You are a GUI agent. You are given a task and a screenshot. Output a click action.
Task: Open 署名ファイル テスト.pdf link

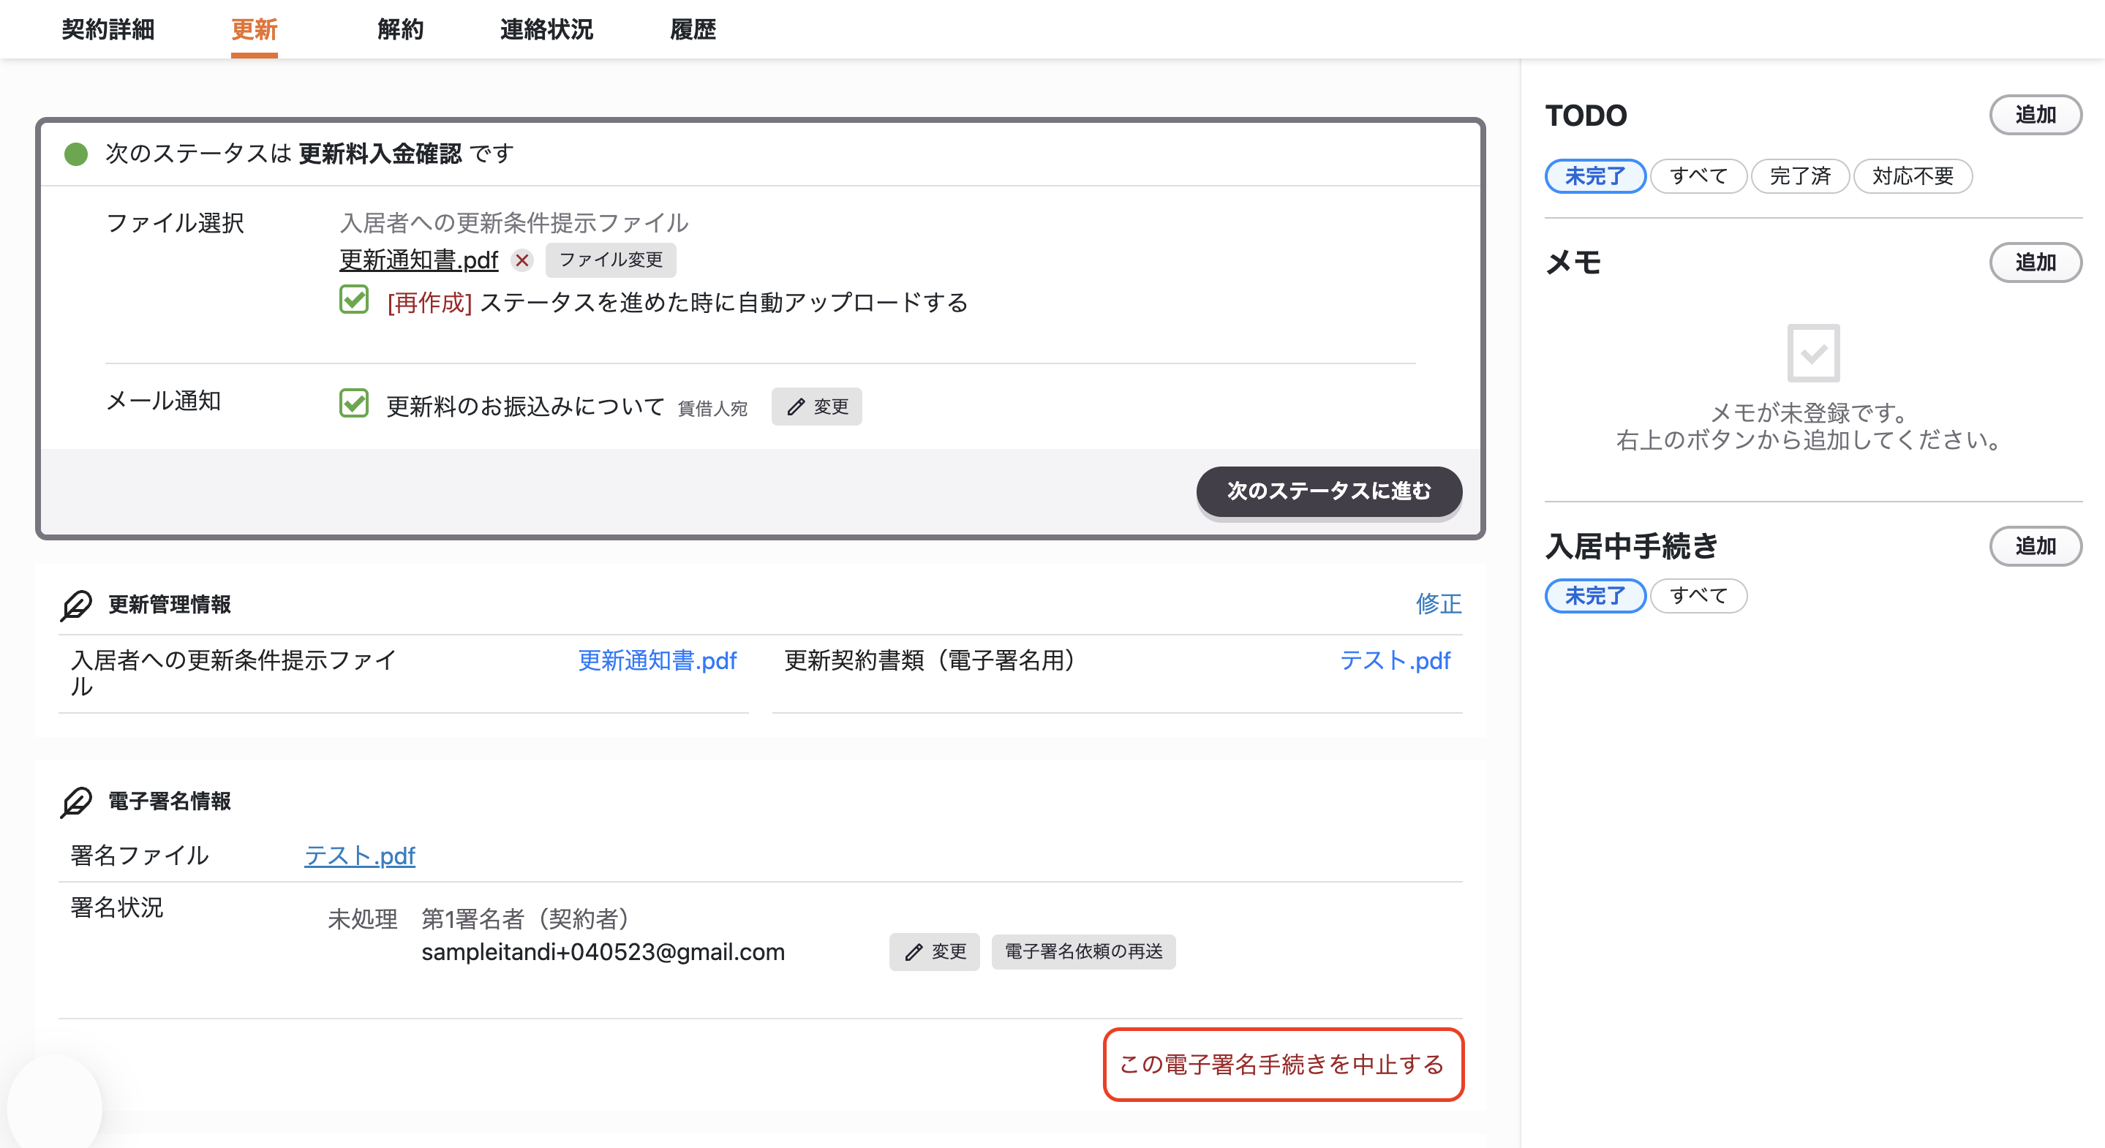pos(360,856)
